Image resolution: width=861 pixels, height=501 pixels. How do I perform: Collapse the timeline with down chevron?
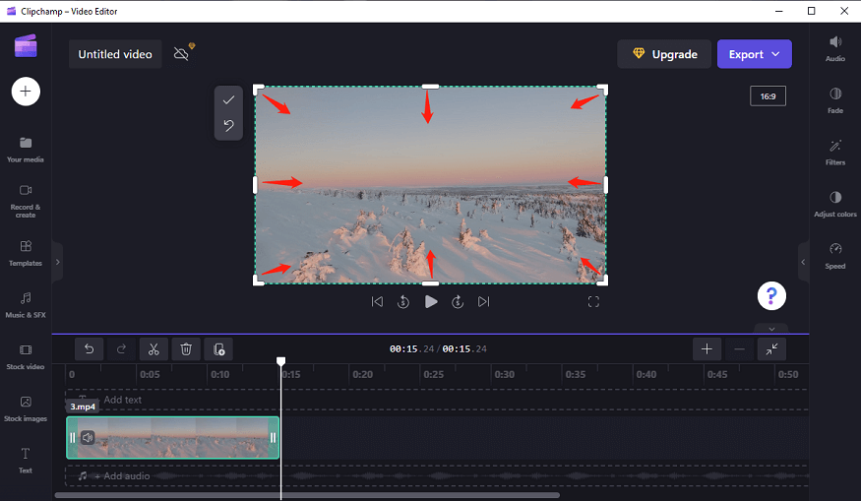pos(771,329)
